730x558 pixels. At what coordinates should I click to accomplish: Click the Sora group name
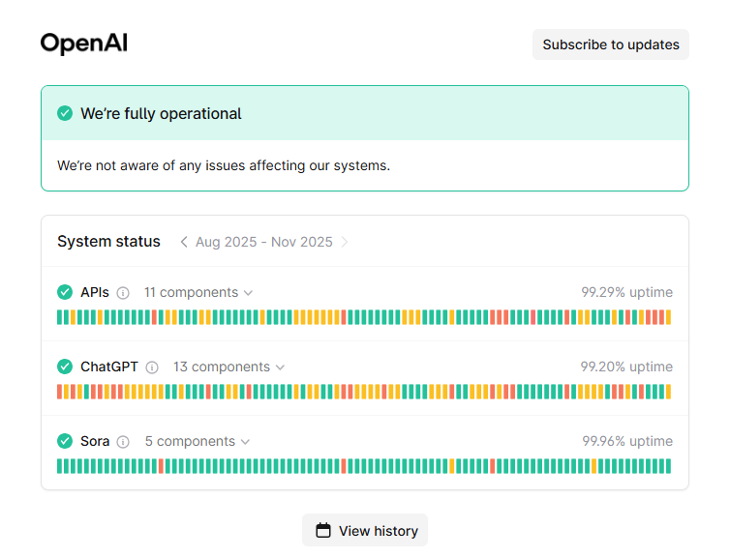coord(95,441)
